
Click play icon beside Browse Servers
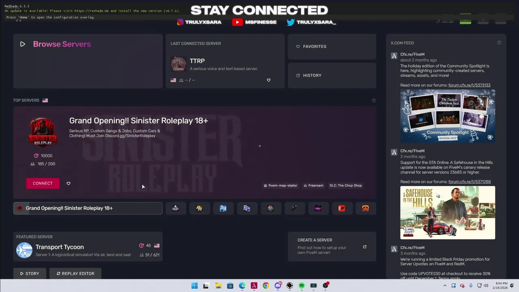click(23, 44)
